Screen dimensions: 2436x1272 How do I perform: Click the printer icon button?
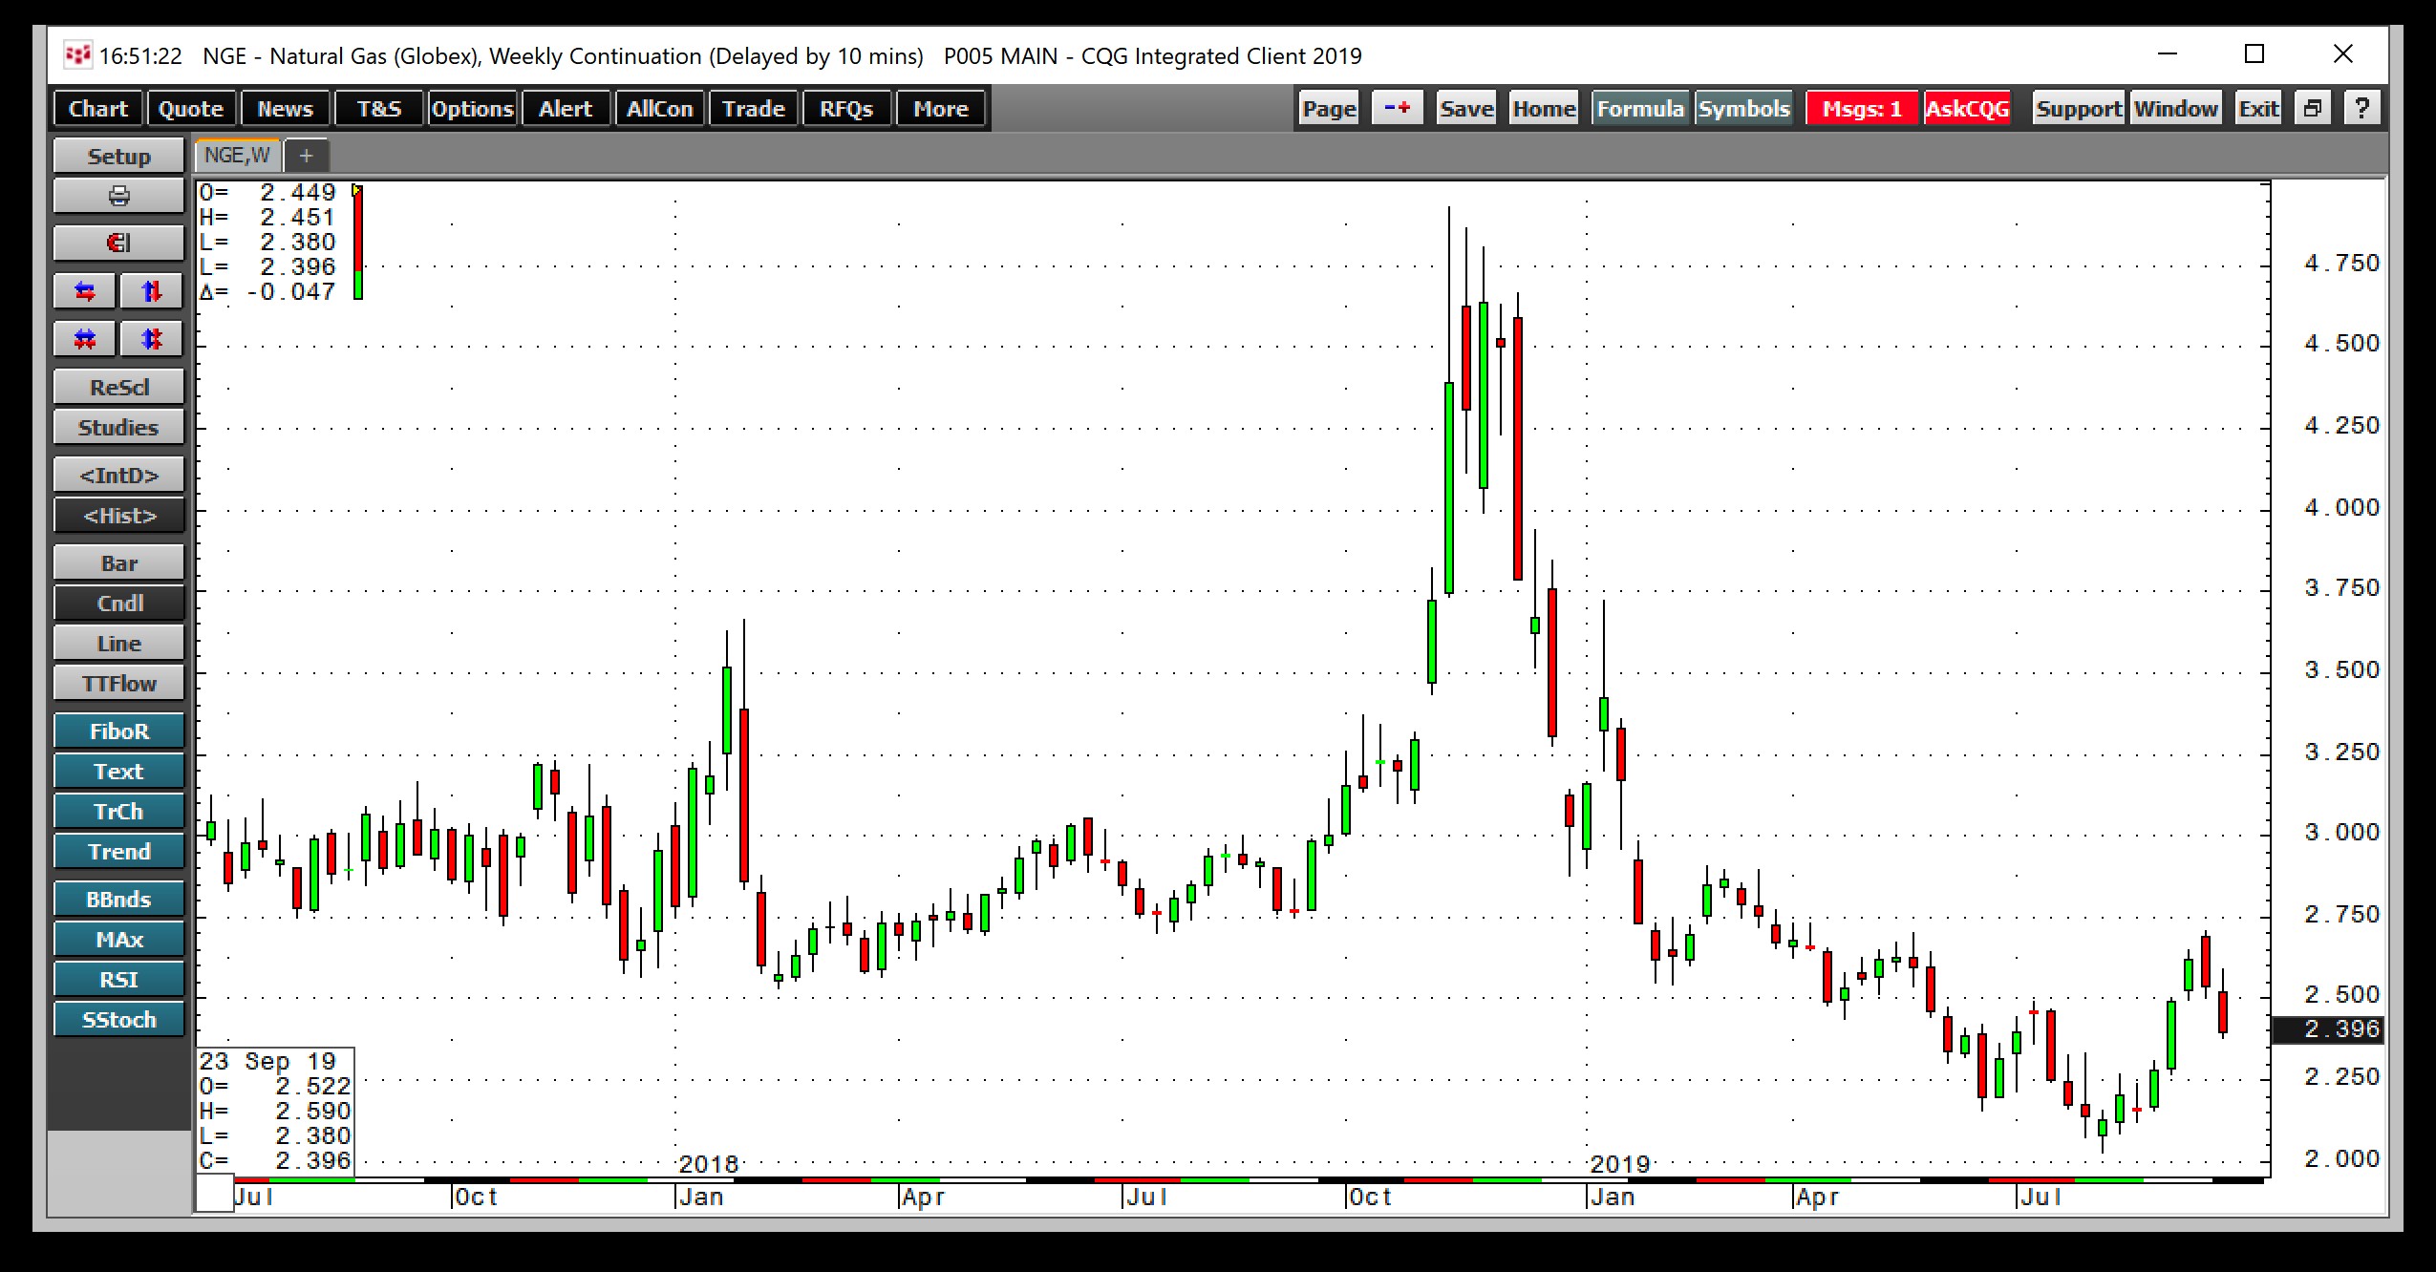pos(118,196)
